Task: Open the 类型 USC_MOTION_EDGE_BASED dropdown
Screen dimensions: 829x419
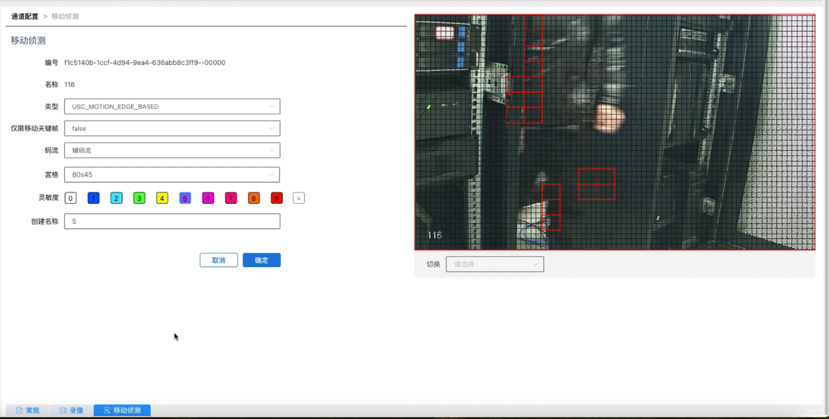Action: [x=172, y=106]
